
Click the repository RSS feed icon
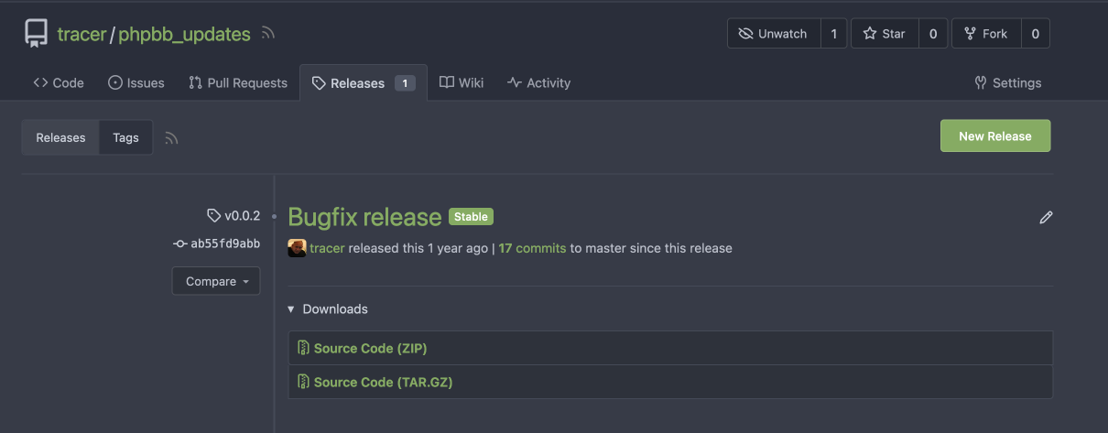268,34
